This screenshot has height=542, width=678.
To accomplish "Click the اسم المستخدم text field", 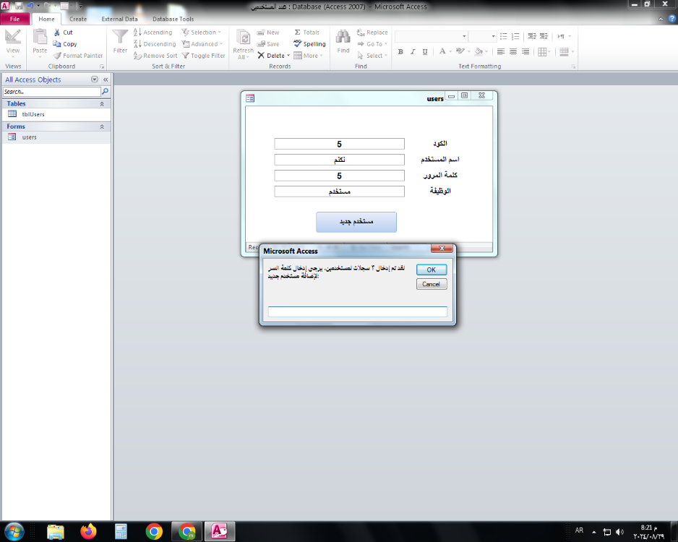I will 339,160.
